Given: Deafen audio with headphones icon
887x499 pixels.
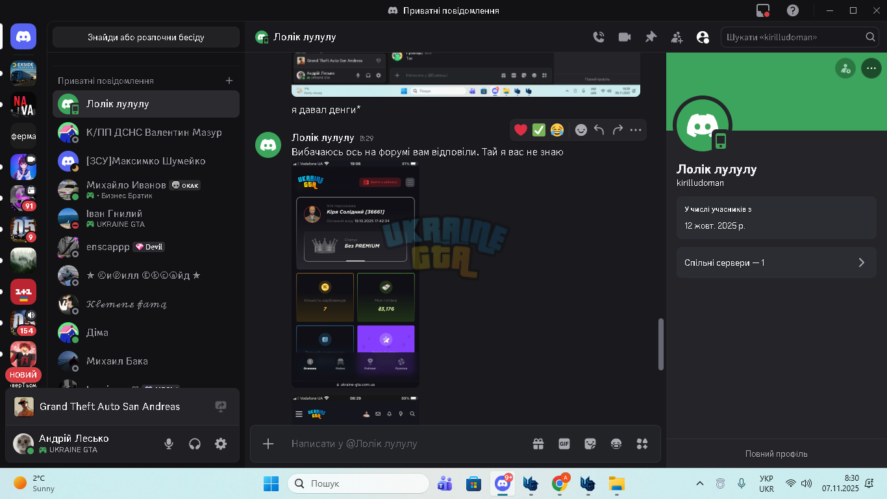Looking at the screenshot, I should pyautogui.click(x=195, y=444).
